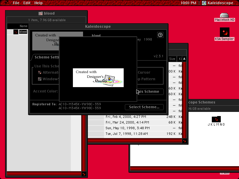Click the vertical scrollbar of the blood window
The image size is (239, 179).
tap(84, 143)
